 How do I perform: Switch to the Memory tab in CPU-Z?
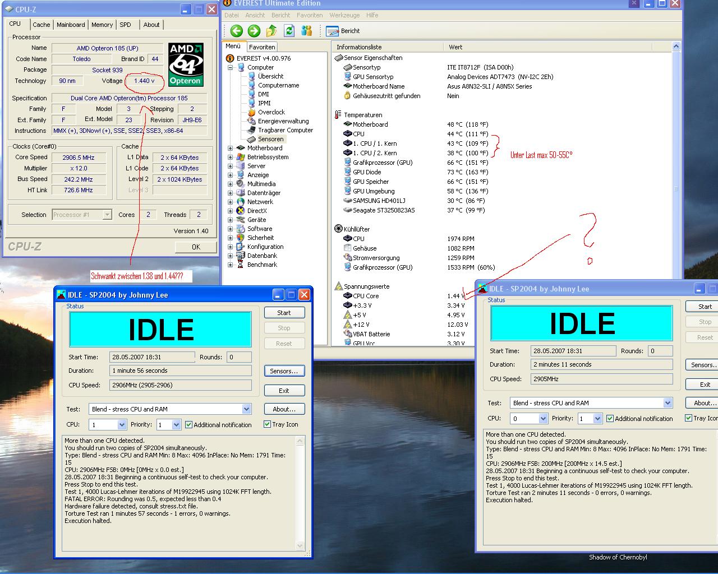(102, 25)
